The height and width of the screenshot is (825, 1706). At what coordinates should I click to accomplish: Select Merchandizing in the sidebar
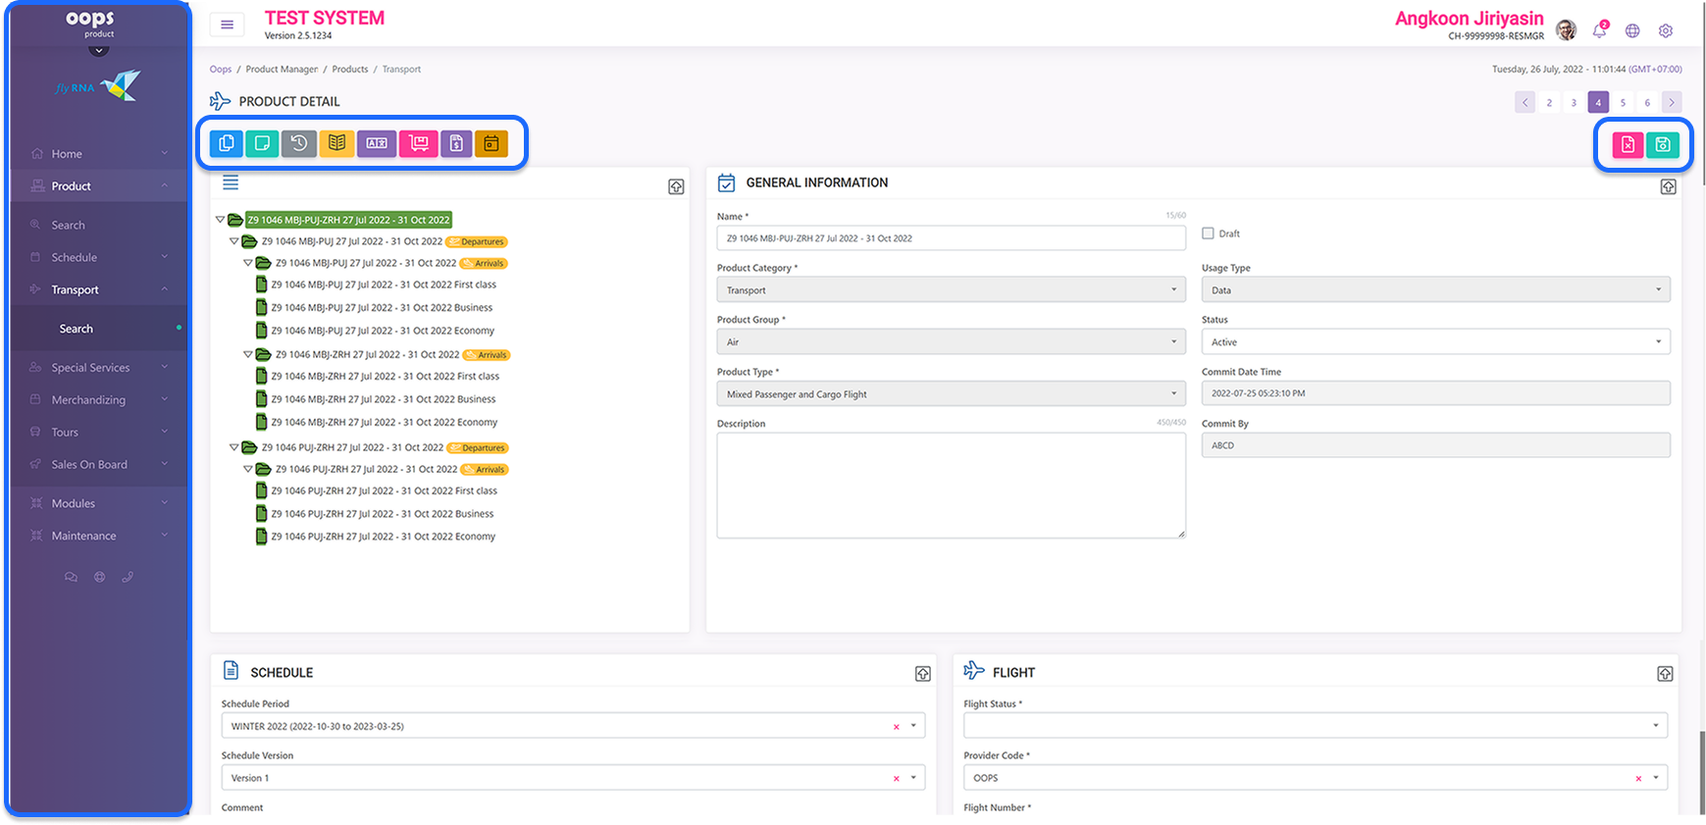(x=88, y=400)
